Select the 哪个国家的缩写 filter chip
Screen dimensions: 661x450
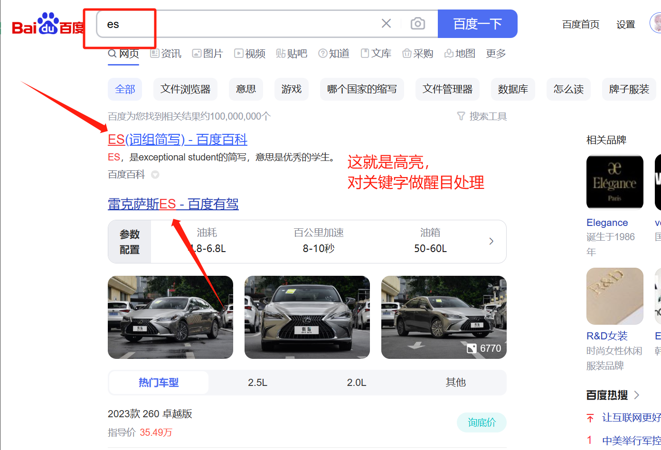click(x=362, y=89)
